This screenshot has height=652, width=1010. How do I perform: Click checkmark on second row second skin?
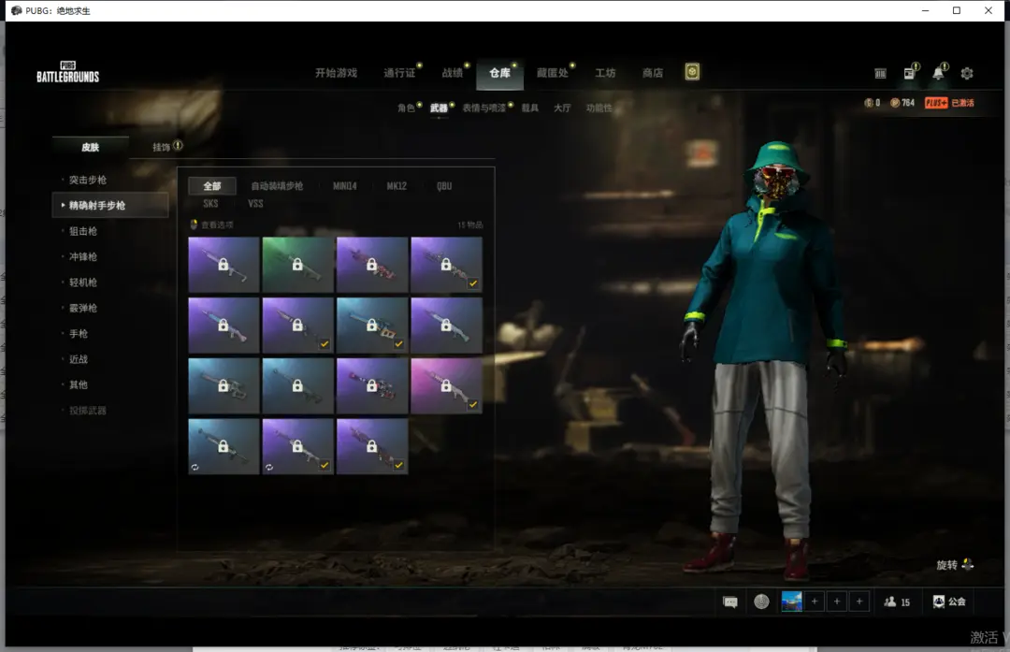(x=325, y=344)
